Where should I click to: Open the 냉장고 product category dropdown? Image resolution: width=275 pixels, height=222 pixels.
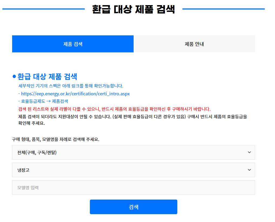point(133,170)
